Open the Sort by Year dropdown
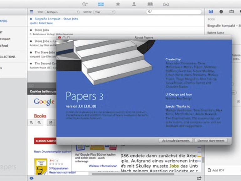Screen dimensions: 241x181 [104, 12]
